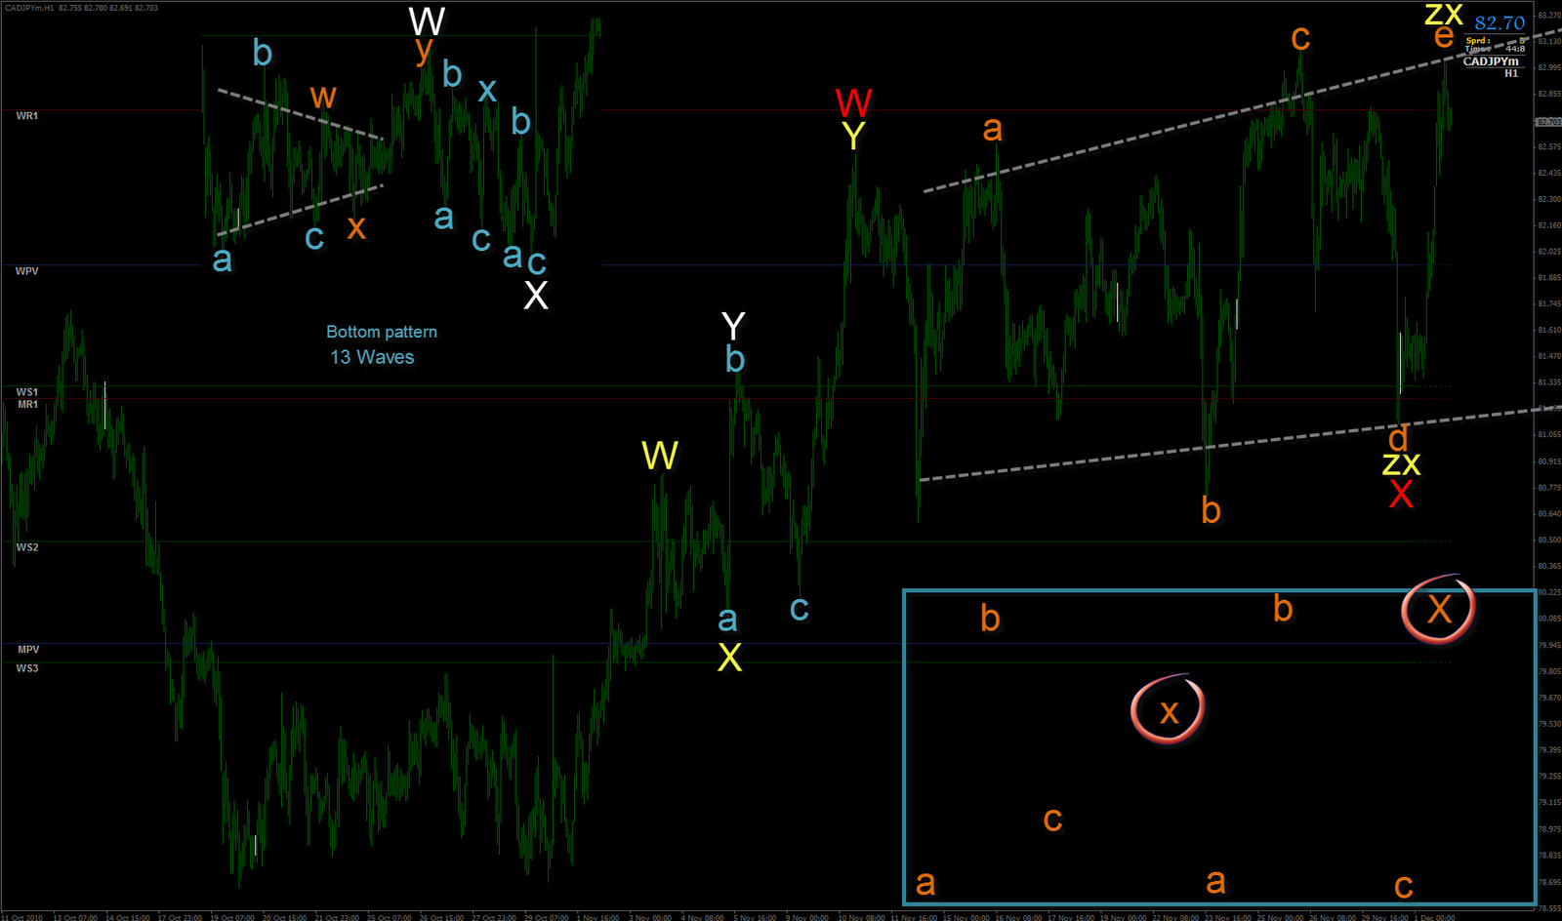Click the red W wave label

tap(853, 102)
